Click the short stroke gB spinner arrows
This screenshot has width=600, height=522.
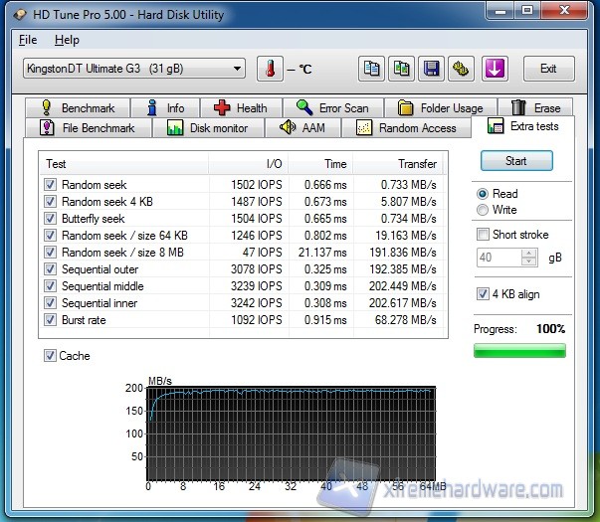coord(529,258)
